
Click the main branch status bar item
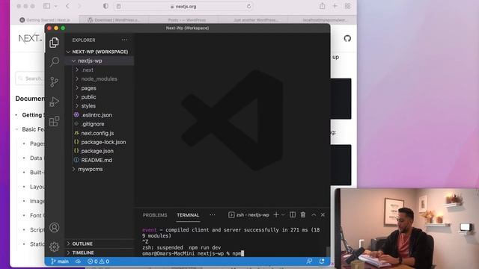click(x=60, y=262)
